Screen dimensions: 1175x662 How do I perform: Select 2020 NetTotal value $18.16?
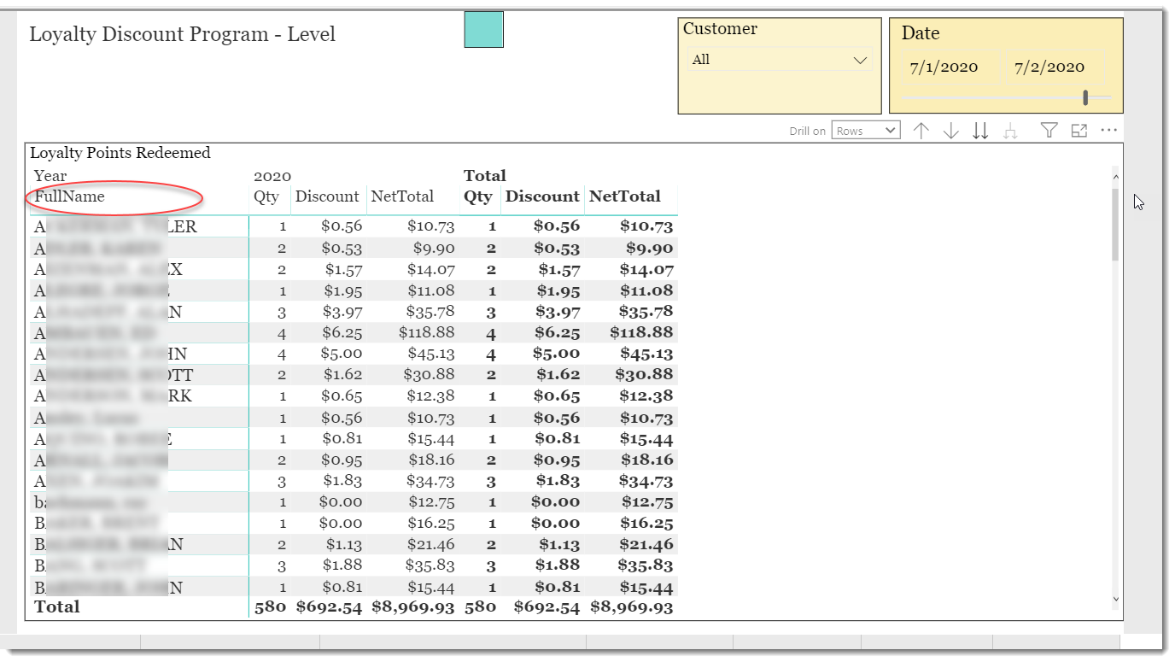[x=430, y=460]
